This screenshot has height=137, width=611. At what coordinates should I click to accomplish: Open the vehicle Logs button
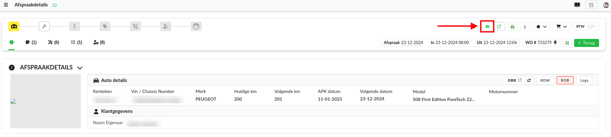584,80
